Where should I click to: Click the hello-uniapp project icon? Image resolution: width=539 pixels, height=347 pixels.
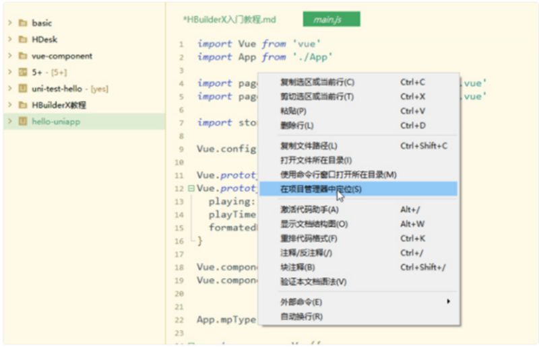(23, 122)
